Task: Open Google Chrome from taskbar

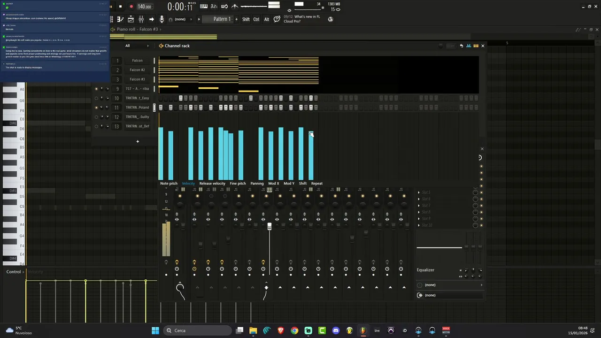Action: click(294, 330)
